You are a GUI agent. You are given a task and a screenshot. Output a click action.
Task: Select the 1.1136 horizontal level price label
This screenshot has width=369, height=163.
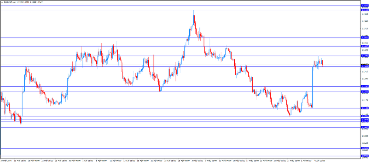coord(365,108)
